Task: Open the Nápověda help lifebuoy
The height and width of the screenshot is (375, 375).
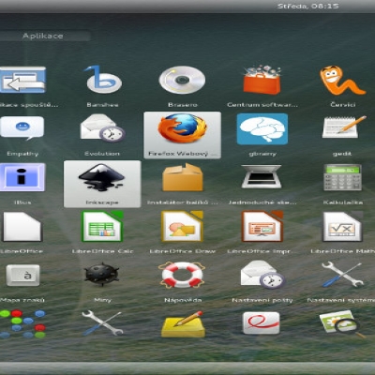Action: 182,275
